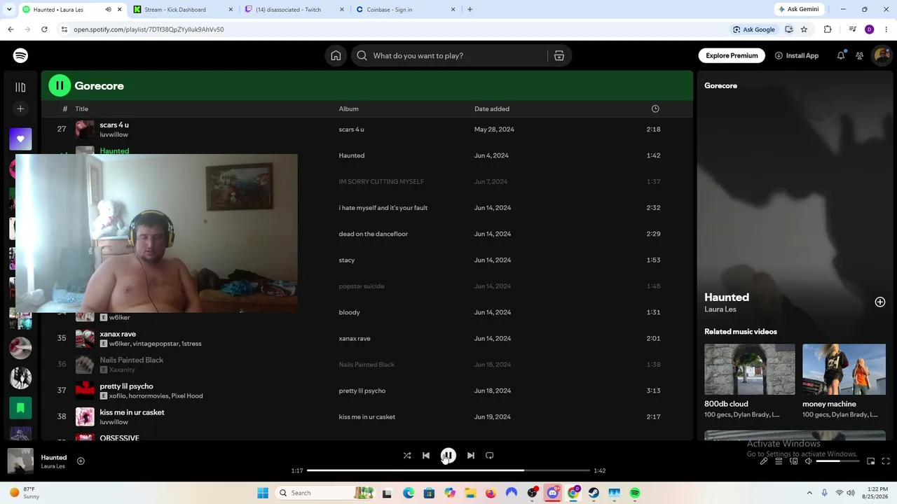Go to Spotify Home
The height and width of the screenshot is (504, 897).
coord(336,56)
